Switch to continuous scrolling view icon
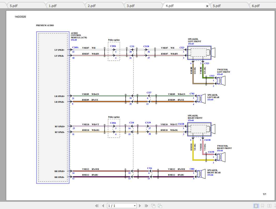276x209 pixels. tap(262, 206)
